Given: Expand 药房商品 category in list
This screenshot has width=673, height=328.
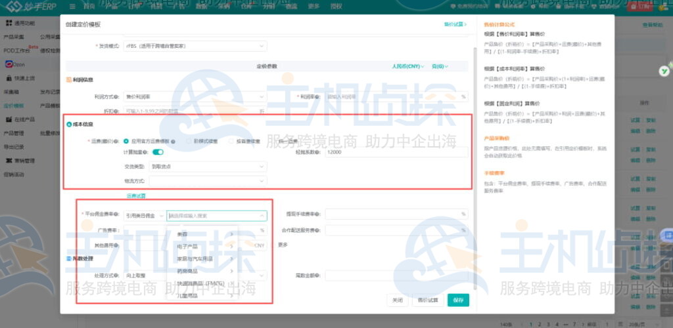Looking at the screenshot, I should [202, 271].
